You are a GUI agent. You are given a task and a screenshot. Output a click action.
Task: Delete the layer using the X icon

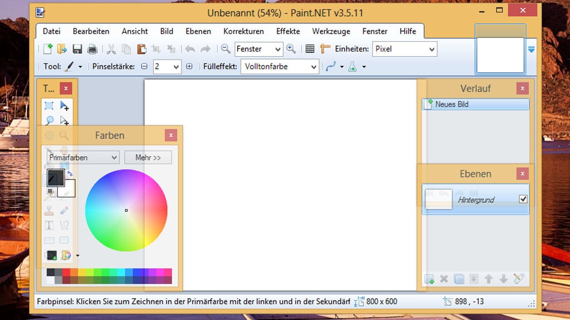pyautogui.click(x=444, y=279)
